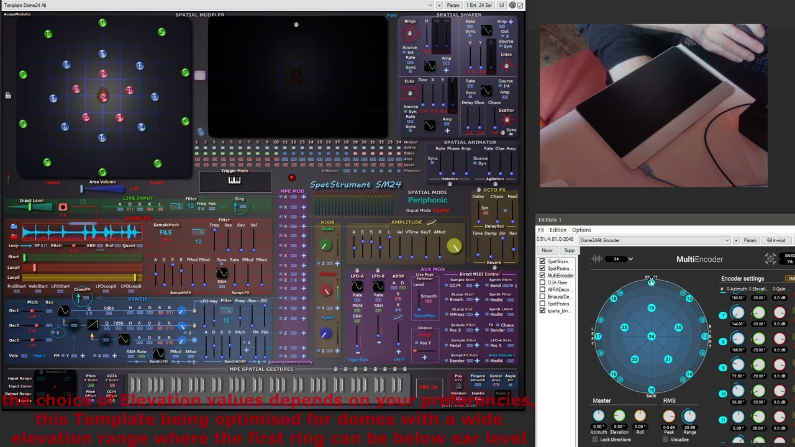This screenshot has width=795, height=447.
Task: Click the Osc1 sine waveform icon
Action: 63,310
